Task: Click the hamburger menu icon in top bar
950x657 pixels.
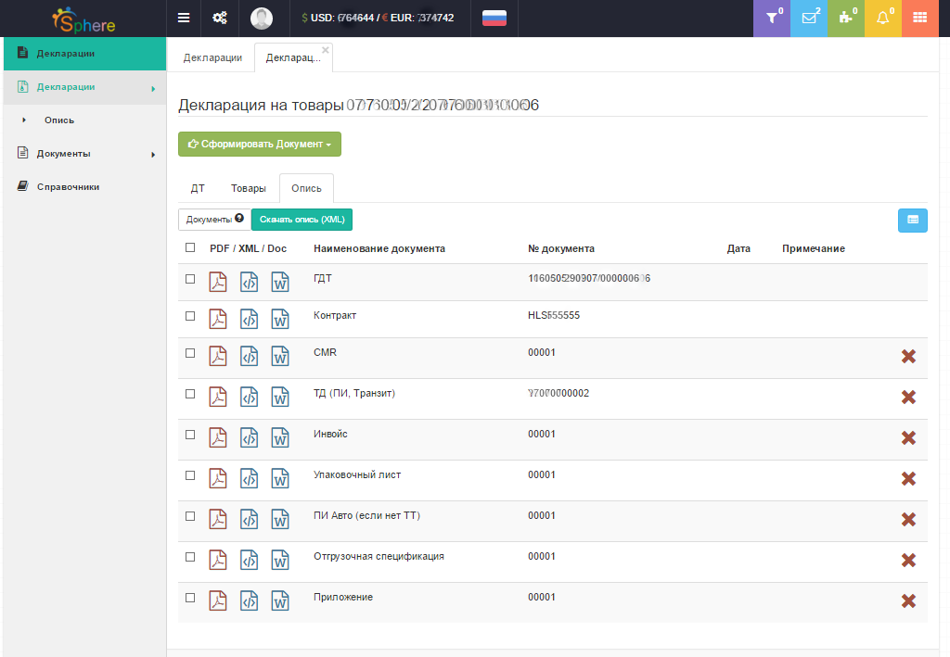Action: point(184,18)
